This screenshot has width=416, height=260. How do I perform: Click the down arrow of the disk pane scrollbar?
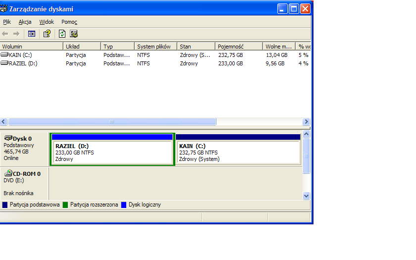click(x=306, y=196)
